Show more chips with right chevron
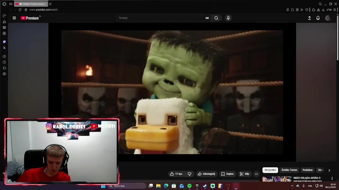Screen dimensions: 339x190 click(329, 170)
